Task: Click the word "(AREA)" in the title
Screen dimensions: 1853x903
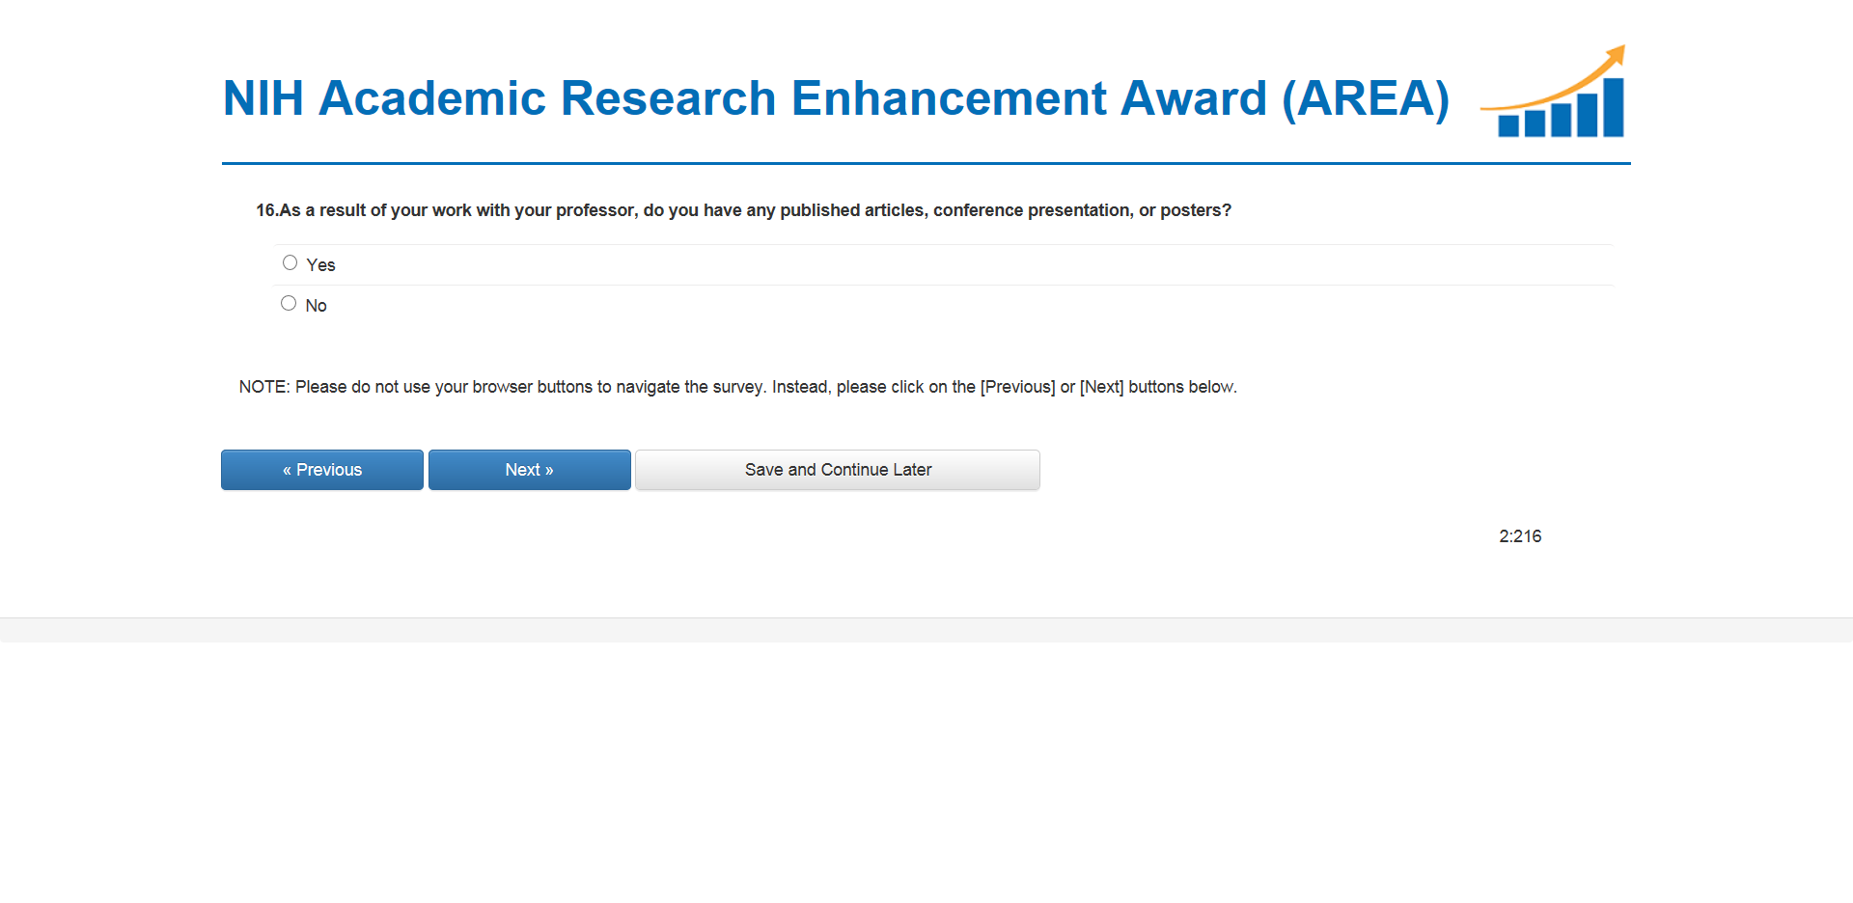Action: (1365, 98)
